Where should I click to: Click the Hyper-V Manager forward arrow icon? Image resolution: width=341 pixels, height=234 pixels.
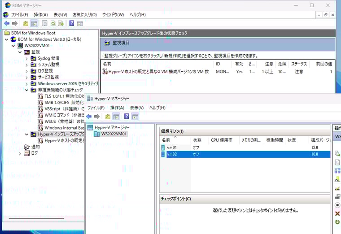click(x=97, y=117)
